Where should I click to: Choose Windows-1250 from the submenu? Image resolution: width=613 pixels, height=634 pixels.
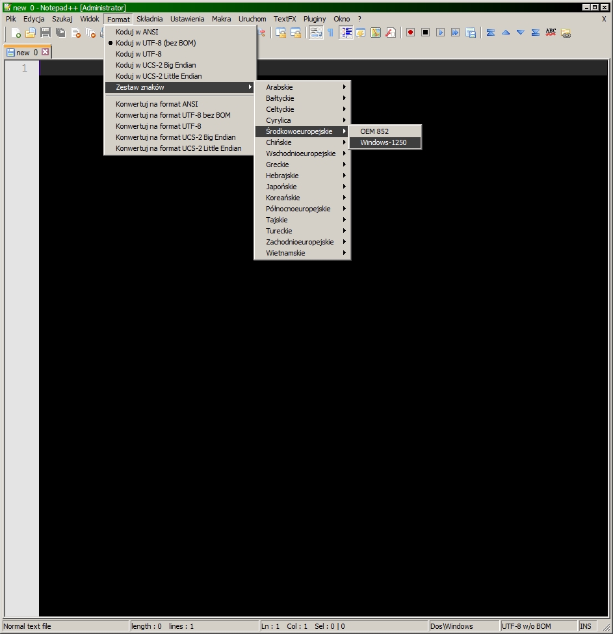(385, 142)
